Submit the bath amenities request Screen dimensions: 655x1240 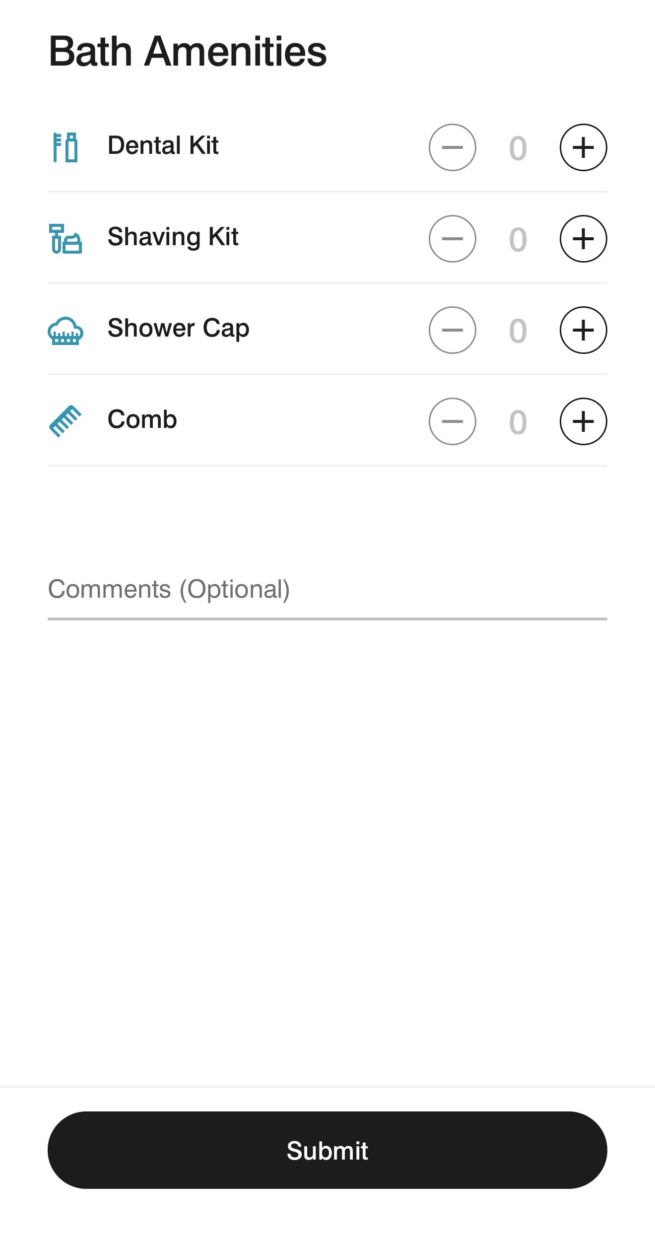click(327, 1150)
